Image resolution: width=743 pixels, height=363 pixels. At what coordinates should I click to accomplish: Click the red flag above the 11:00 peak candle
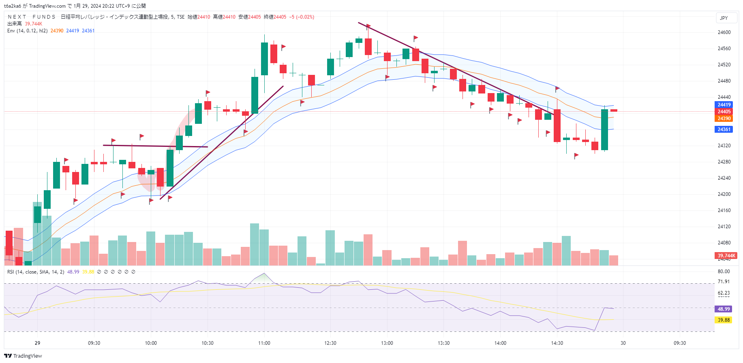coord(283,47)
